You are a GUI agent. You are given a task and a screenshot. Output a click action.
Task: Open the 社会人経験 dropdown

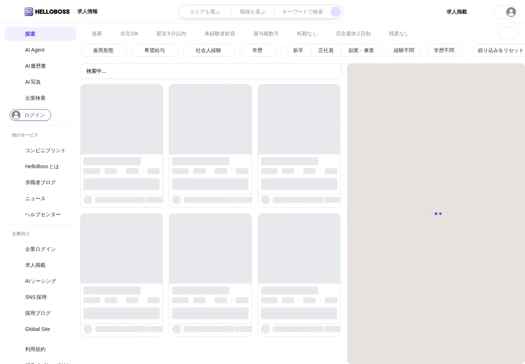[x=209, y=50]
